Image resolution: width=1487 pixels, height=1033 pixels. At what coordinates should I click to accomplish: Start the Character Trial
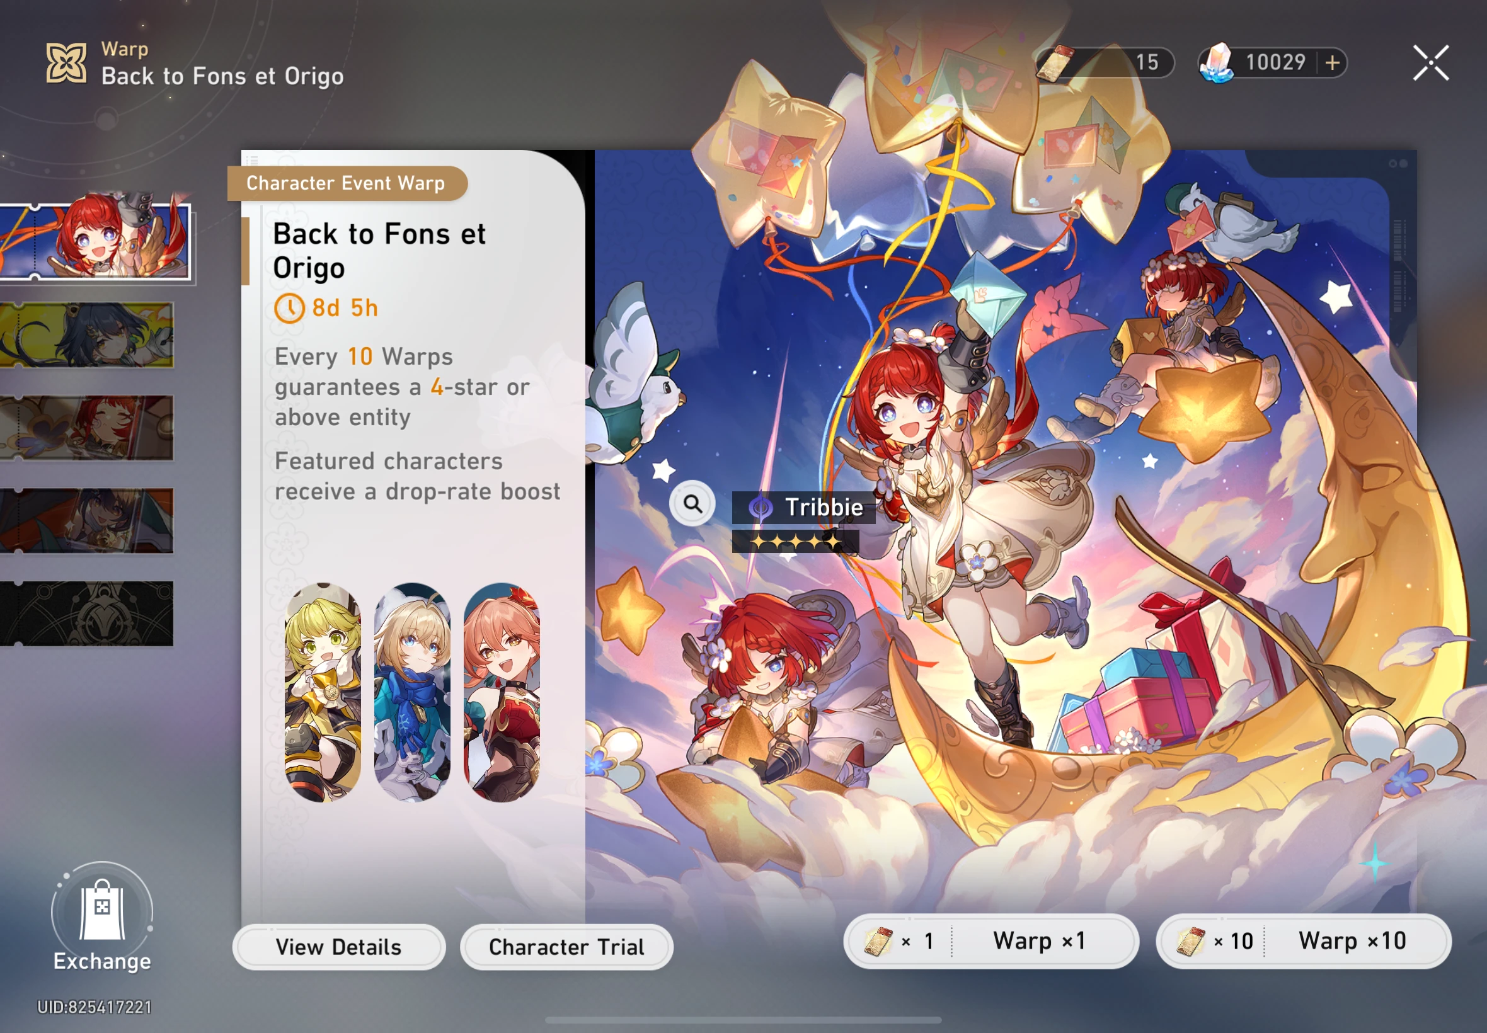566,947
